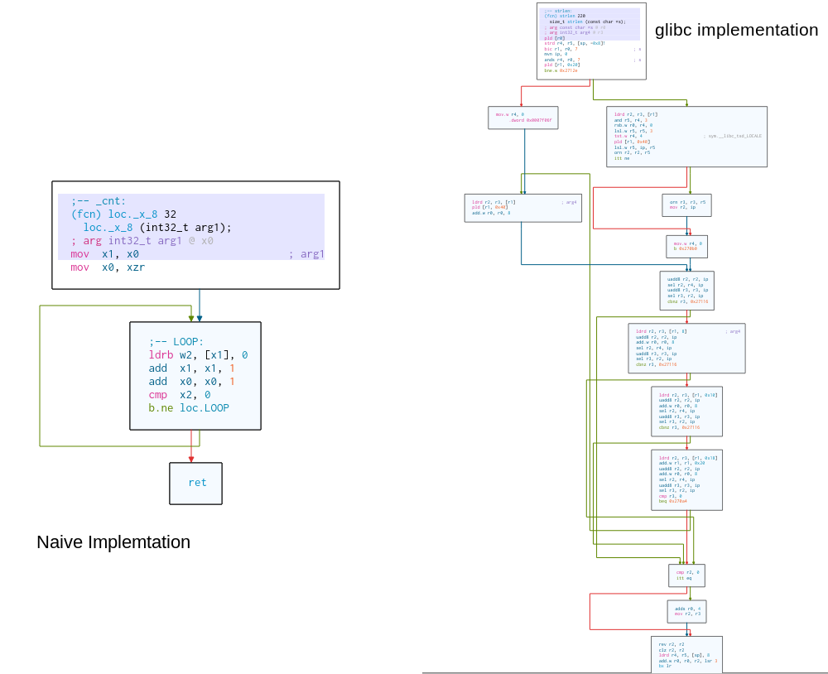Click the ldrb w2, [x1] instruction
This screenshot has height=674, width=828.
(x=198, y=355)
